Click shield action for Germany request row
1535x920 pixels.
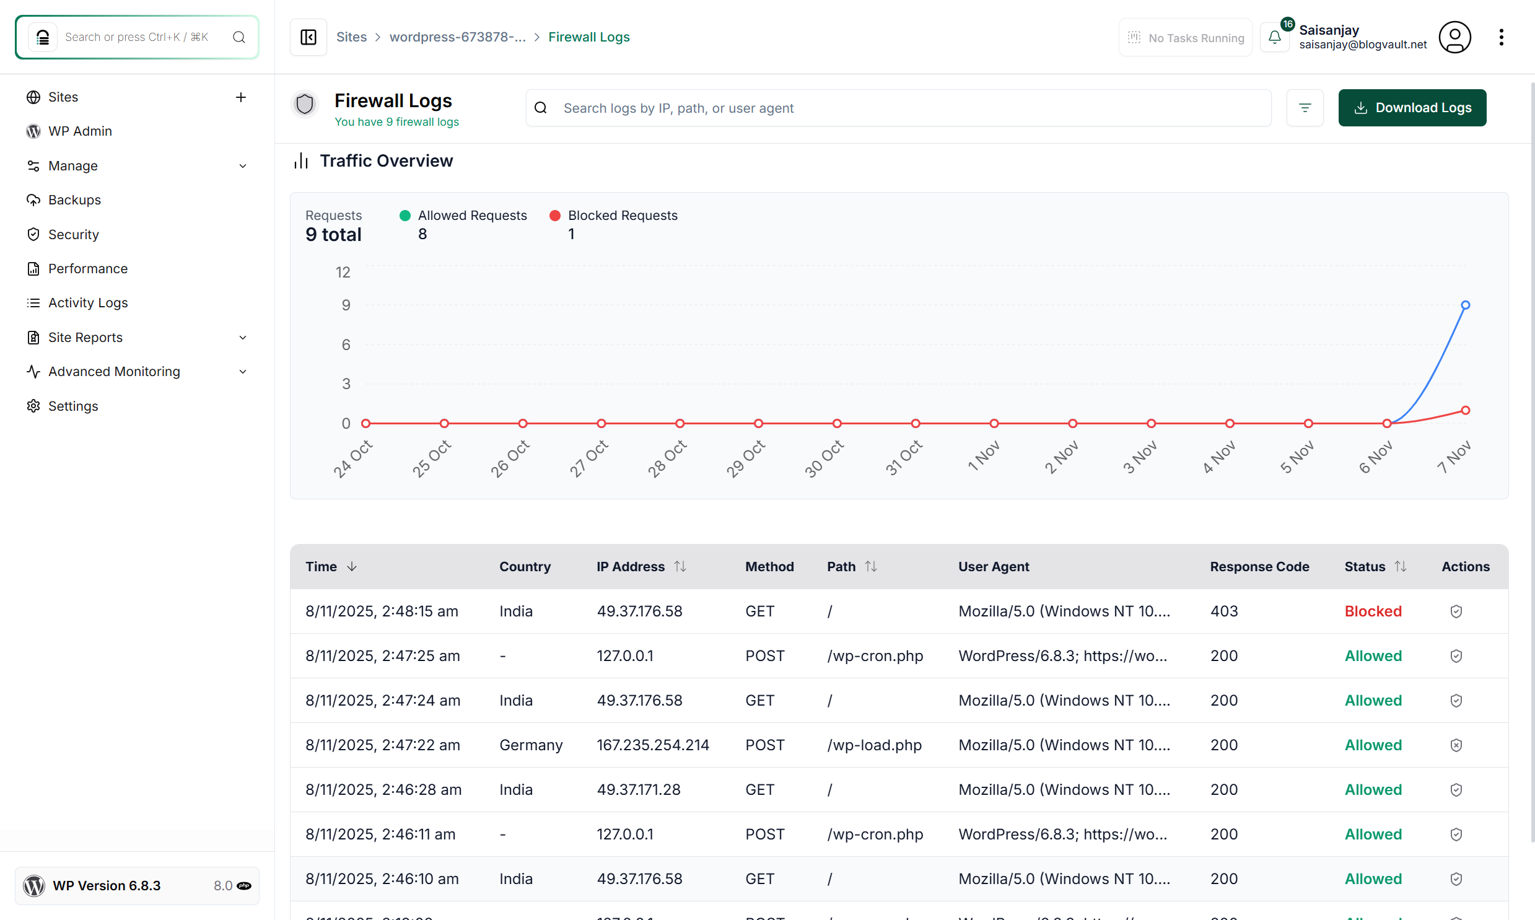pos(1456,745)
